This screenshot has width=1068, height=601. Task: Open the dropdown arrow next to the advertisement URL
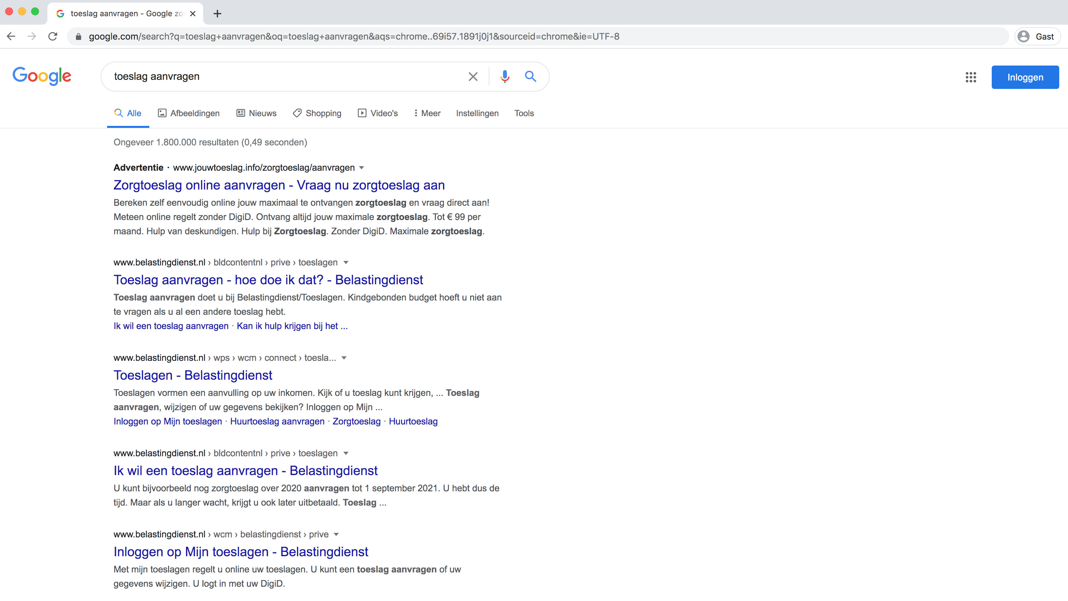[x=361, y=168]
